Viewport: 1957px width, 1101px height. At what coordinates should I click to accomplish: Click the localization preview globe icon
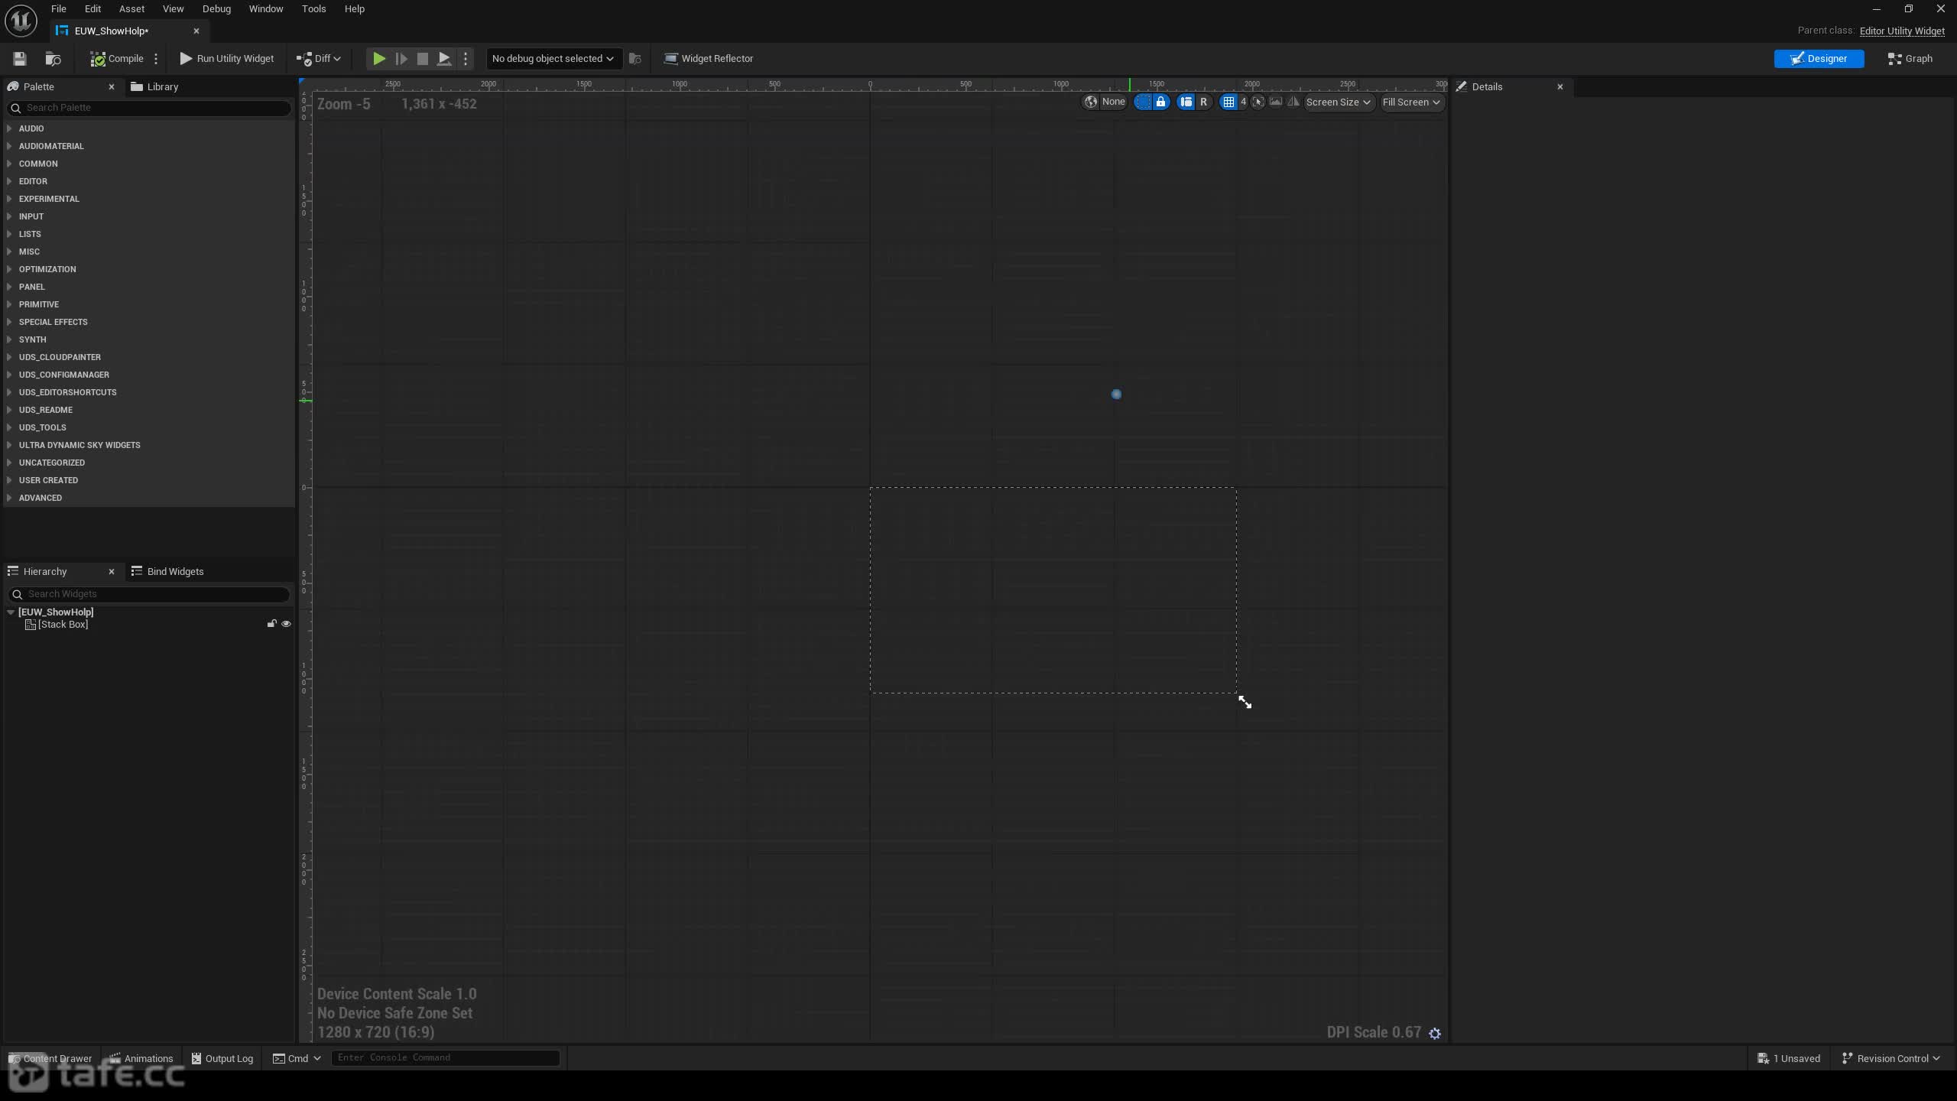click(1091, 102)
